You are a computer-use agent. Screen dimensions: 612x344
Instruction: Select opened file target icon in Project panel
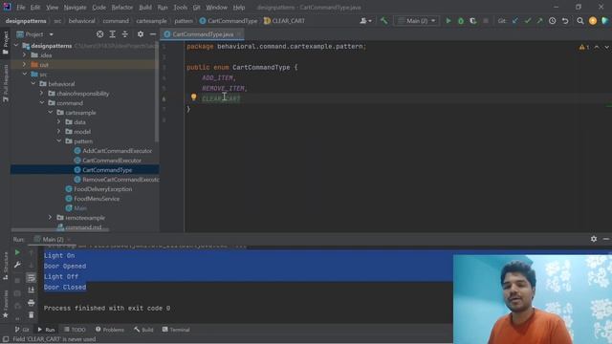[x=99, y=34]
